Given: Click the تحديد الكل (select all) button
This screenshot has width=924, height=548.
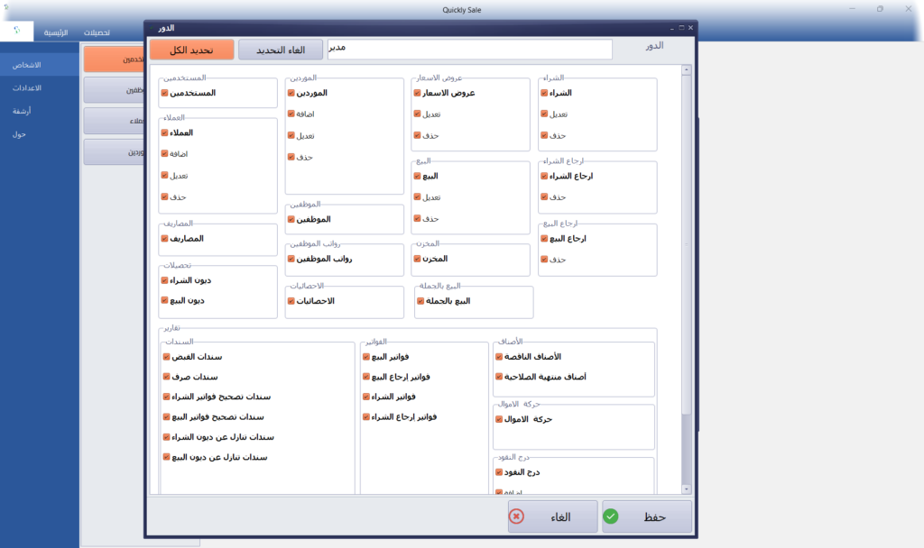Looking at the screenshot, I should coord(191,50).
